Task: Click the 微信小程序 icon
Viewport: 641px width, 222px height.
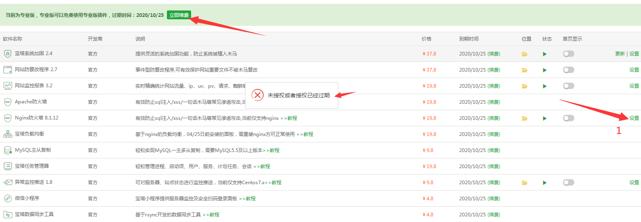Action: tap(8, 198)
